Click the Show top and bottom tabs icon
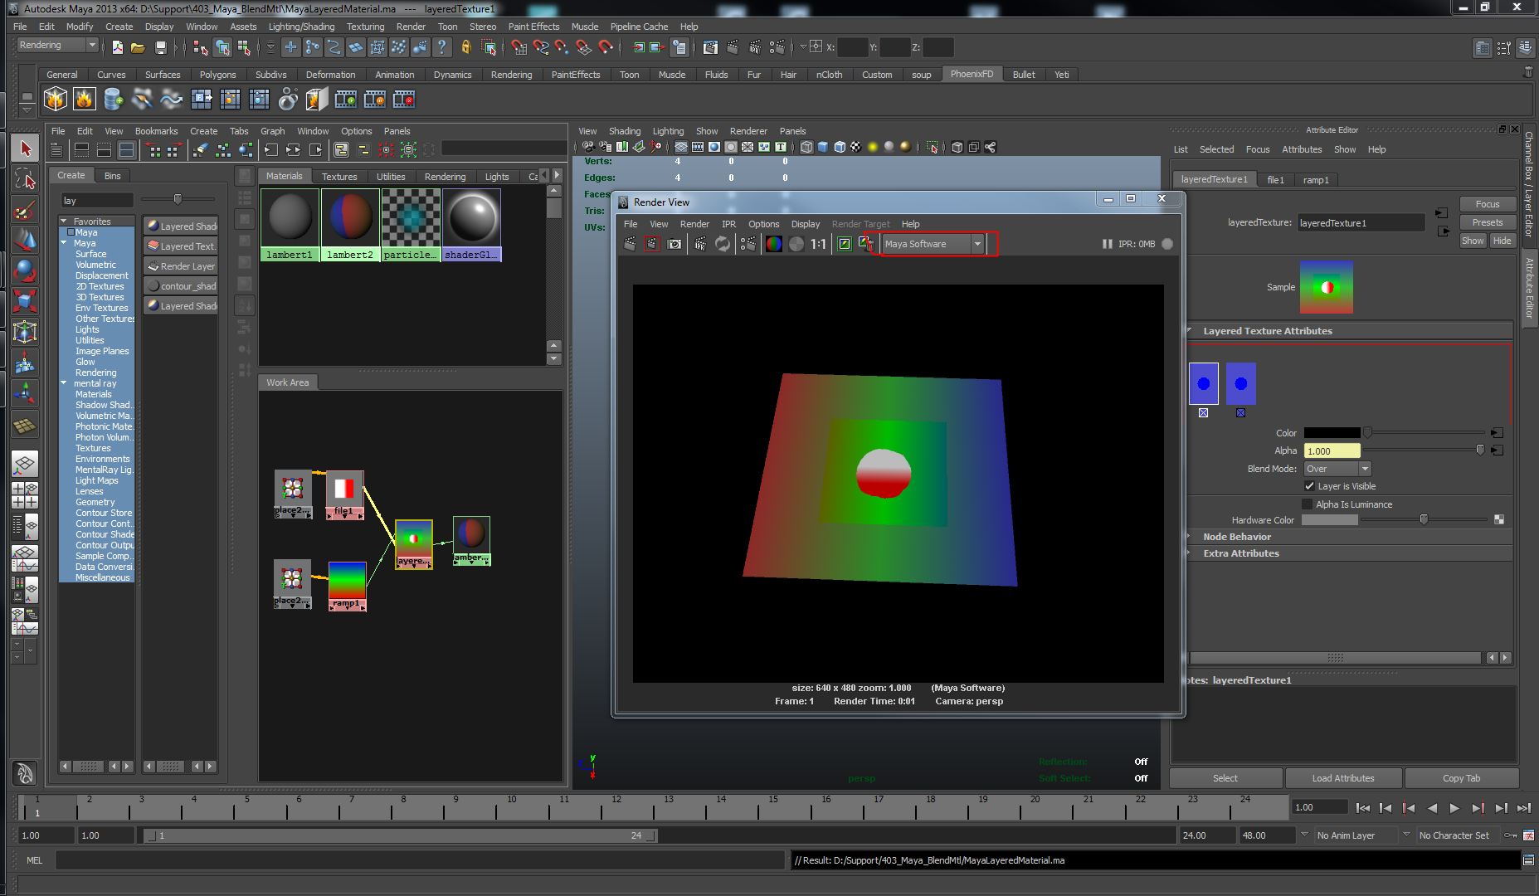This screenshot has width=1539, height=896. 126,150
